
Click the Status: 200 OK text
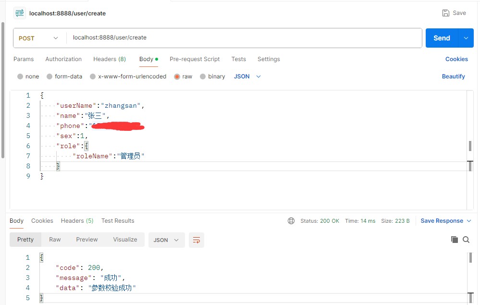[x=320, y=221]
